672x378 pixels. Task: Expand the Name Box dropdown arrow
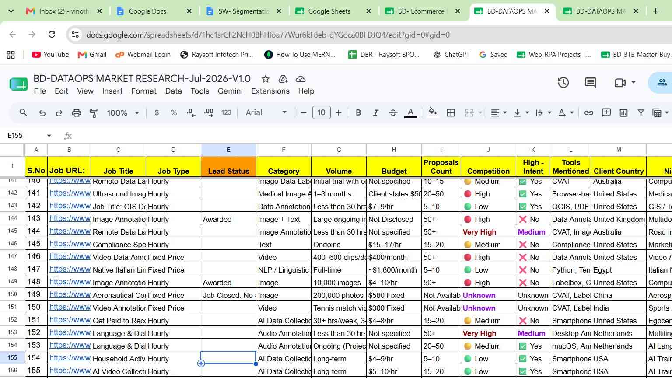pyautogui.click(x=49, y=136)
